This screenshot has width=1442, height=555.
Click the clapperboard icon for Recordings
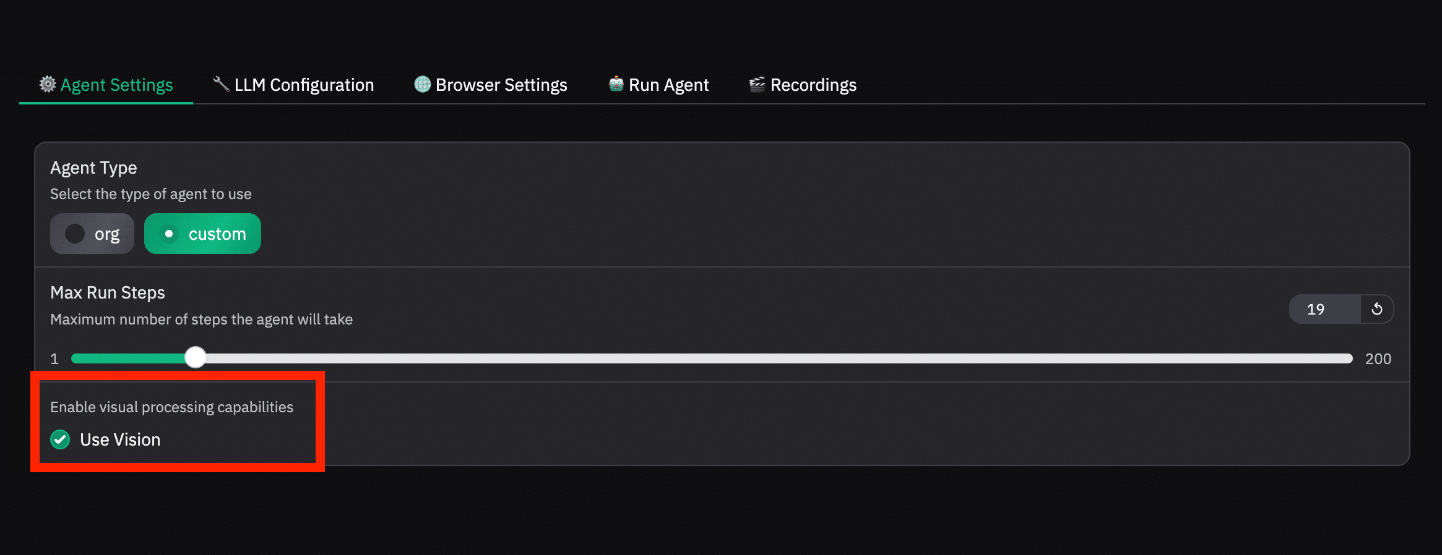[x=757, y=84]
